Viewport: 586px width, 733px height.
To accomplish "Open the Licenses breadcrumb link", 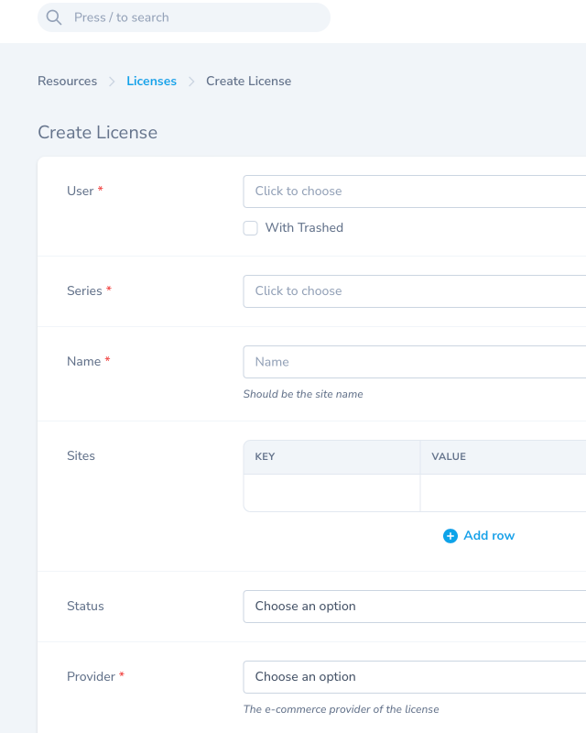I will point(151,82).
